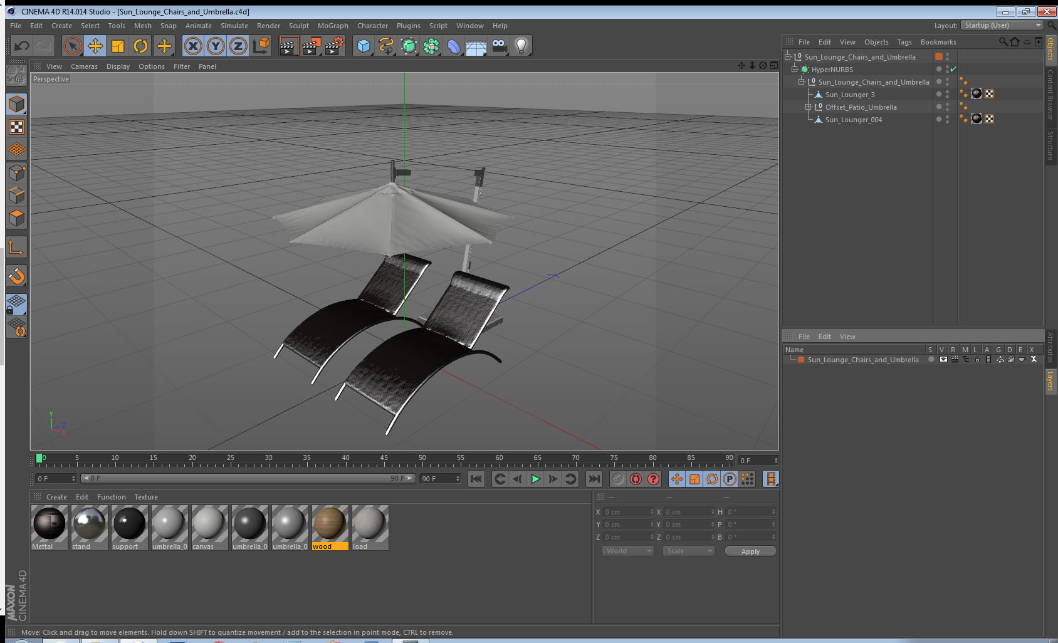Activate the Move tool
This screenshot has height=643, width=1058.
click(95, 46)
